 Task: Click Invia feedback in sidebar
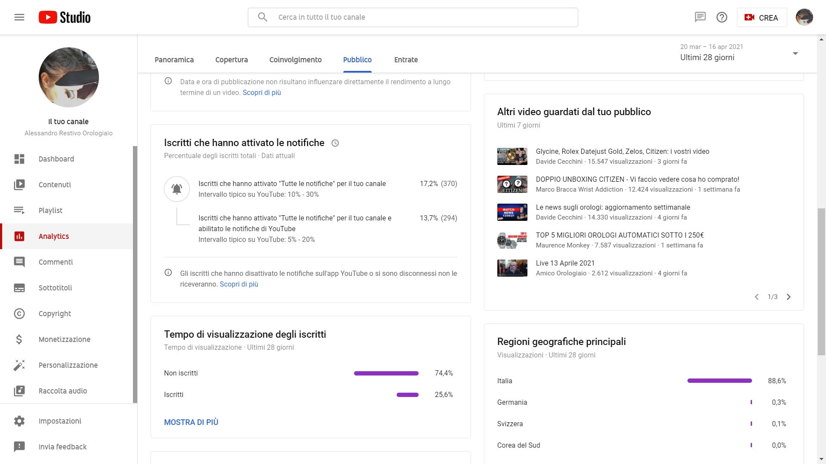[69, 447]
